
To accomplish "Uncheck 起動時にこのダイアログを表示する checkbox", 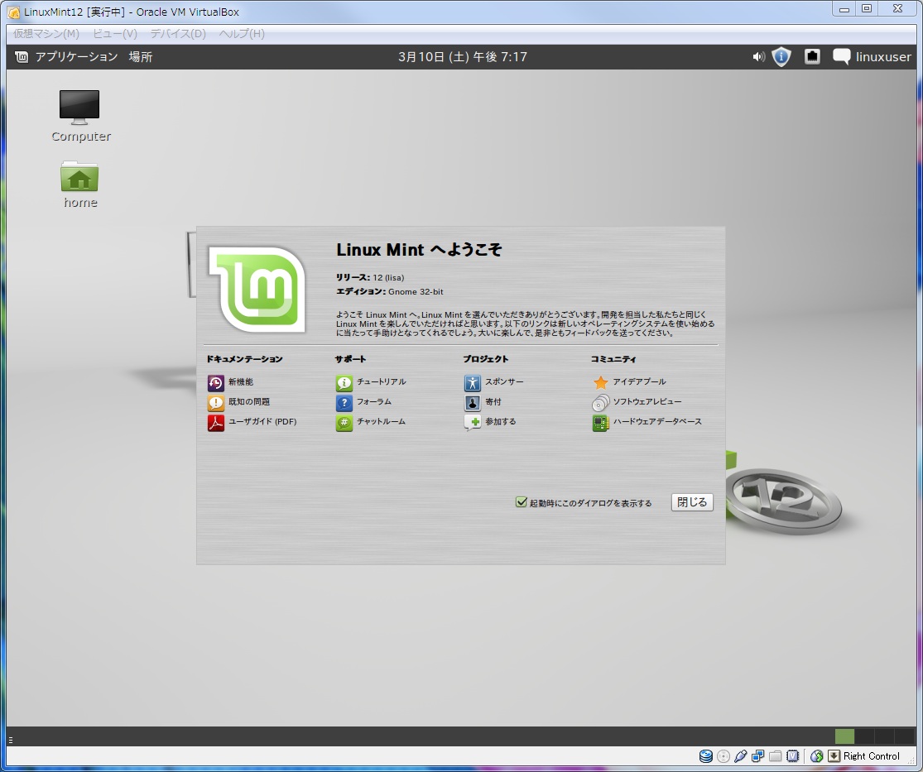I will point(521,502).
